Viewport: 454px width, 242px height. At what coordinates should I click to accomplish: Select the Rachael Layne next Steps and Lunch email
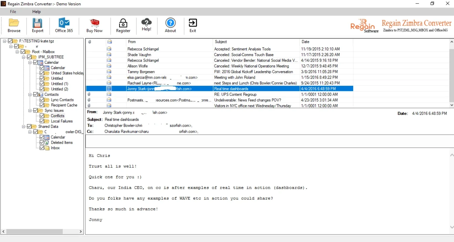point(220,83)
